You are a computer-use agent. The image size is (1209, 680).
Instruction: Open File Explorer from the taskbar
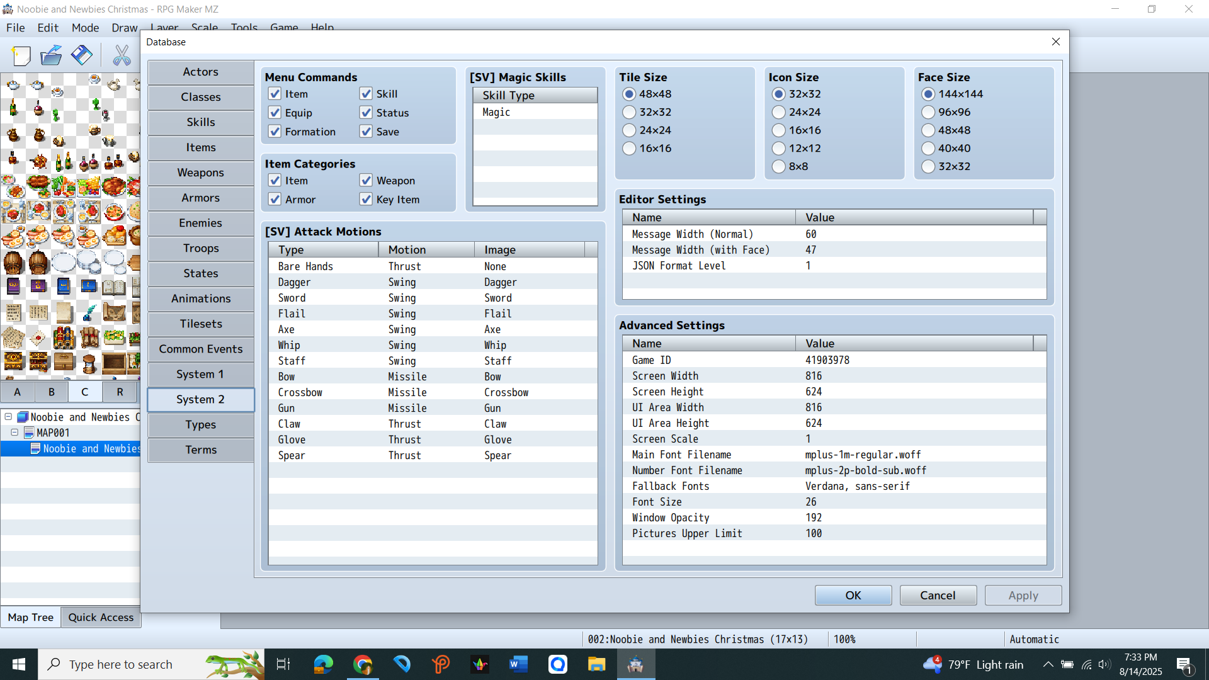pos(596,664)
